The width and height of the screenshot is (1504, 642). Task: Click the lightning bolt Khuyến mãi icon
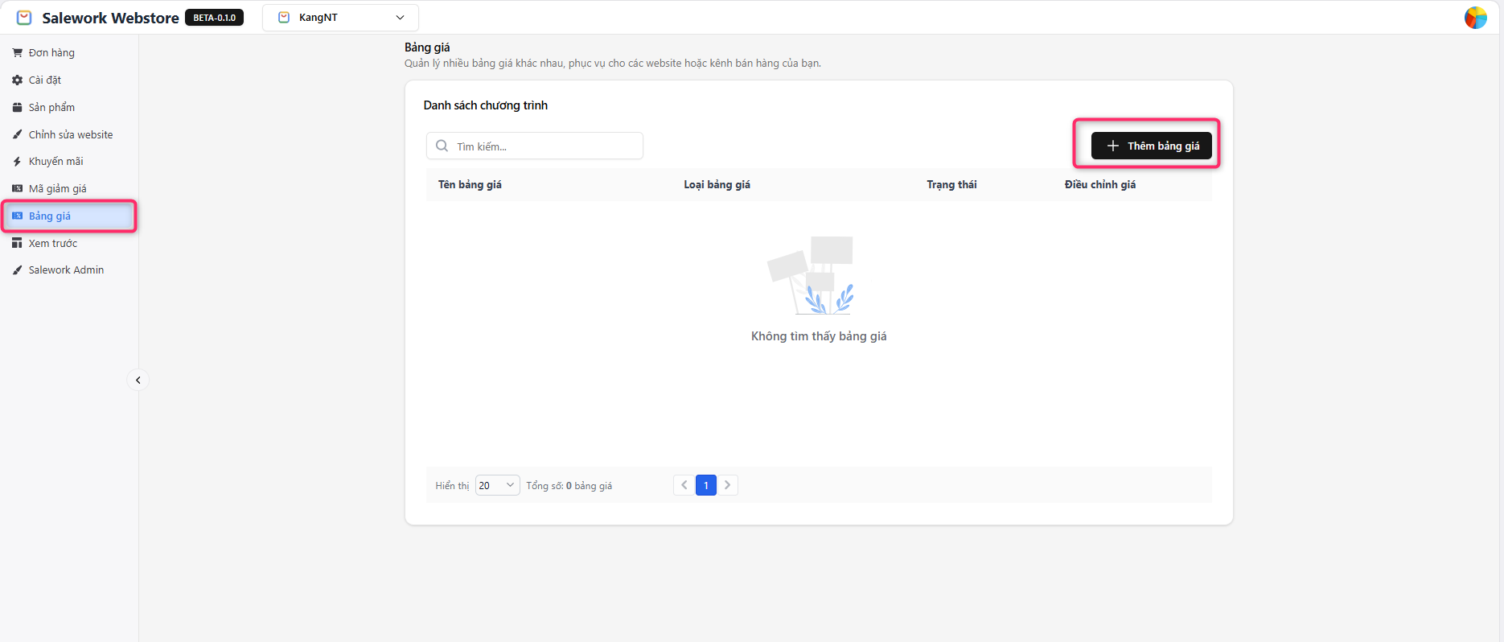tap(17, 162)
